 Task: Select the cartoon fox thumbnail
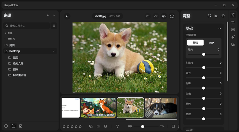click(x=99, y=108)
